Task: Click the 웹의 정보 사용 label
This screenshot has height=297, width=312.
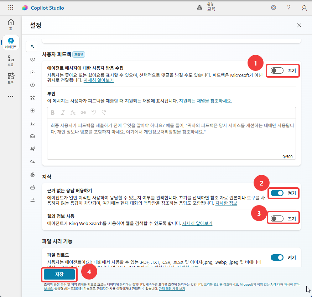Action: pyautogui.click(x=61, y=216)
